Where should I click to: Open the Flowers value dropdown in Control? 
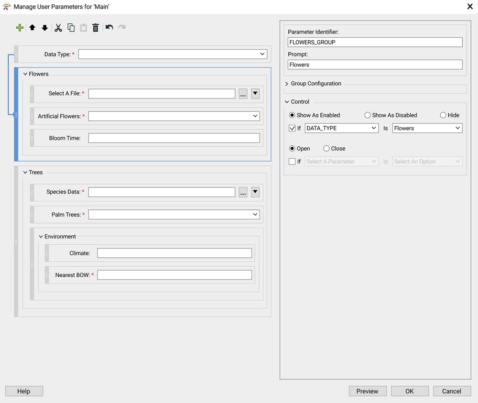click(x=427, y=128)
